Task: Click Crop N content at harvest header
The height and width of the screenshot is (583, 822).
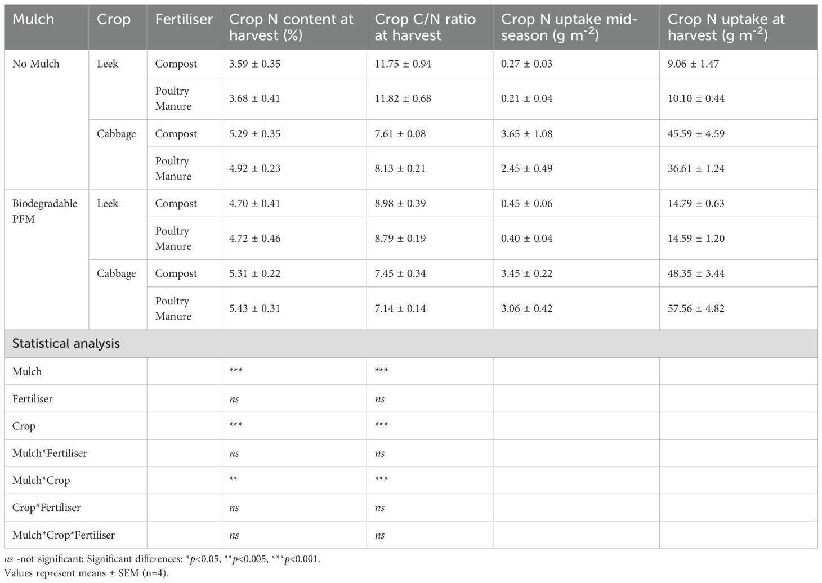Action: click(x=291, y=27)
